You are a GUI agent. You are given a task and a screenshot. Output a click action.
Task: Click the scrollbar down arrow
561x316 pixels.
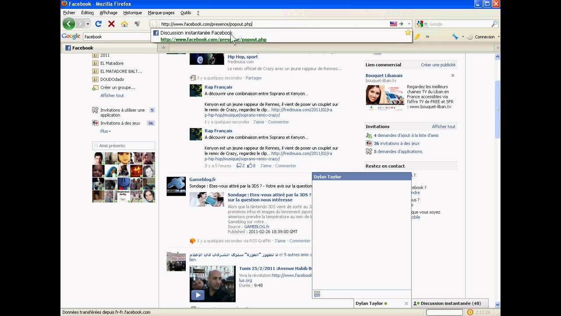[497, 304]
